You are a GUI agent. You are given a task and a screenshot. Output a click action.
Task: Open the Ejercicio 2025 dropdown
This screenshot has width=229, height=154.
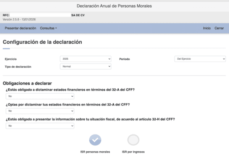tap(85, 59)
